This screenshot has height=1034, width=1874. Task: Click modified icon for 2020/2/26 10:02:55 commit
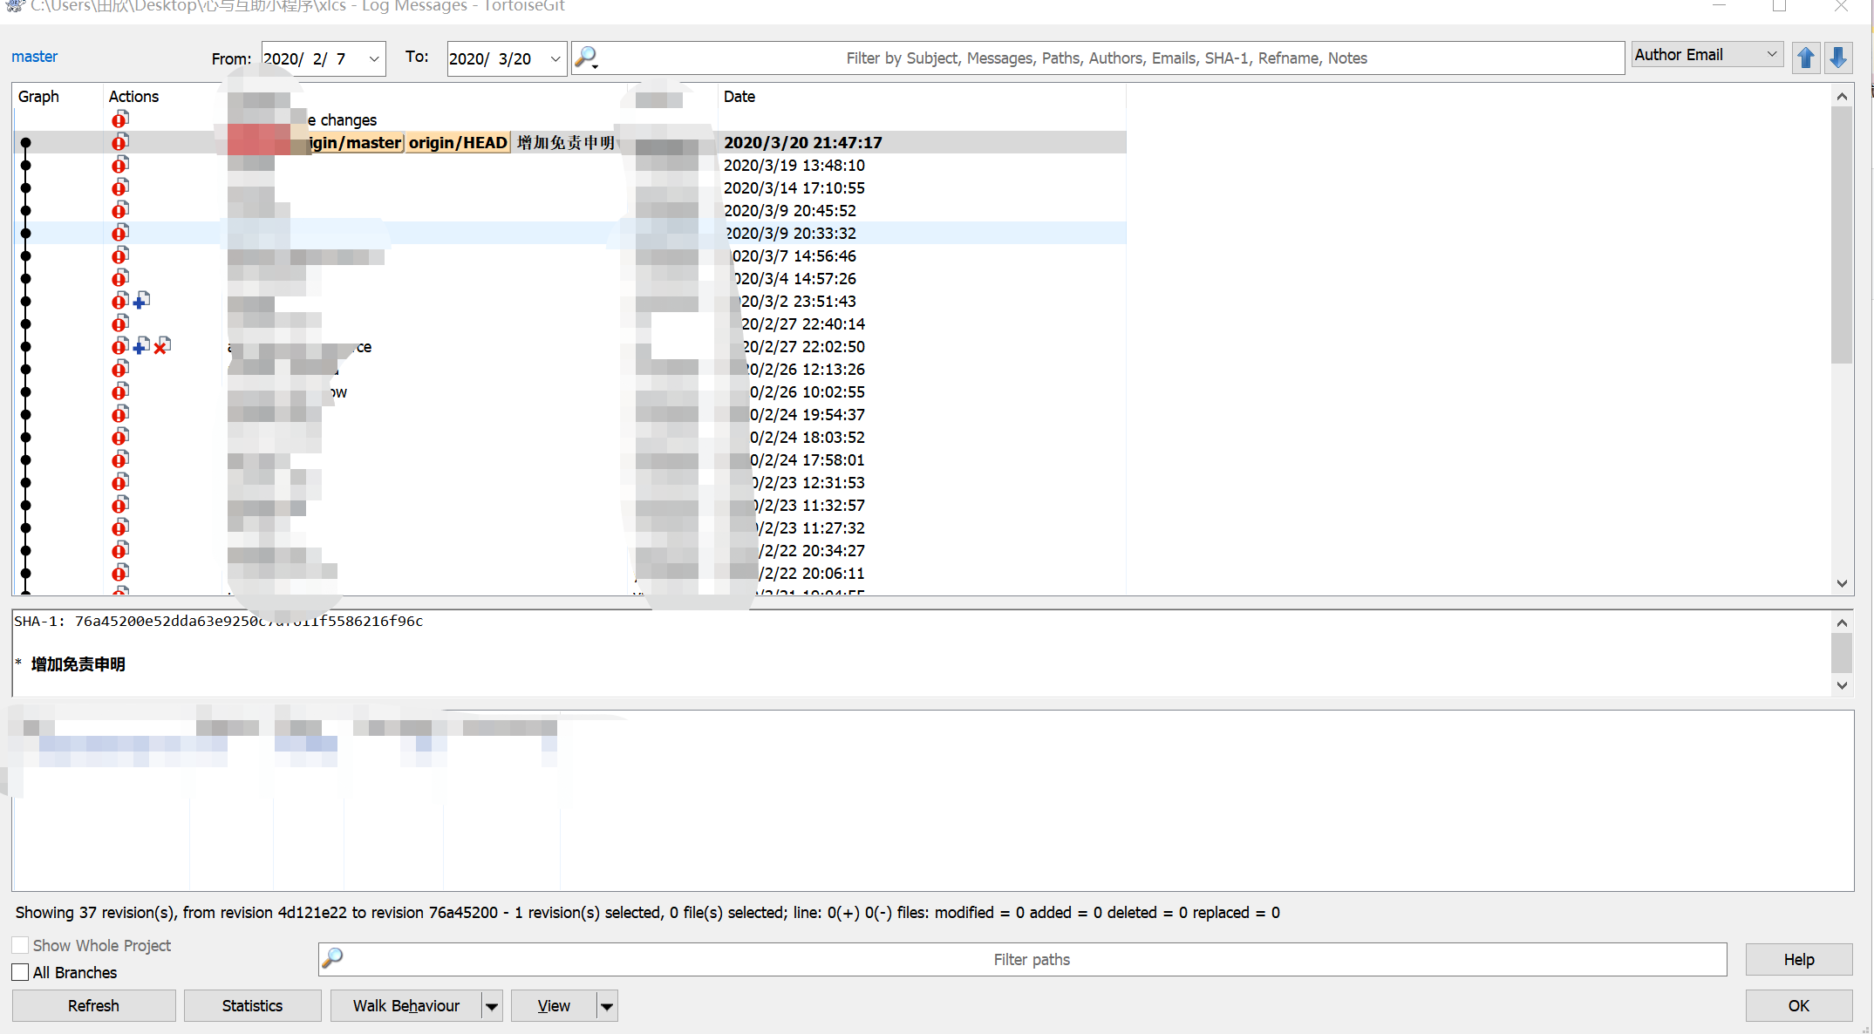tap(120, 391)
